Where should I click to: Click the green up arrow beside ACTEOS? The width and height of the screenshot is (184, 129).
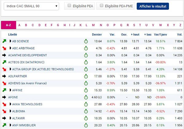(x=4, y=62)
